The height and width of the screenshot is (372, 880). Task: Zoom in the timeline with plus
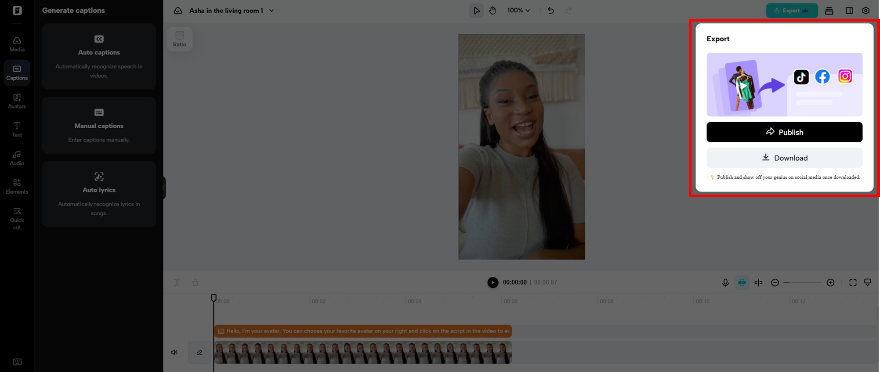pyautogui.click(x=830, y=282)
